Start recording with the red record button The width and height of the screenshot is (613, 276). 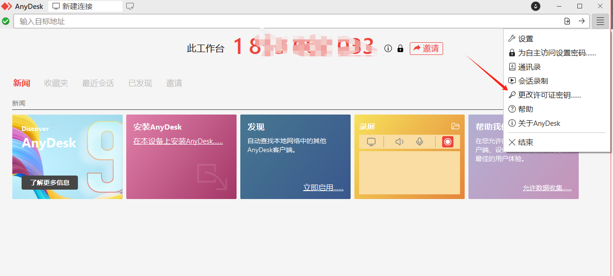coord(448,142)
